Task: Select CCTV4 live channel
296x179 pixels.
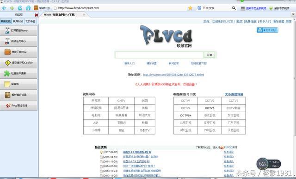Action: [x=185, y=108]
